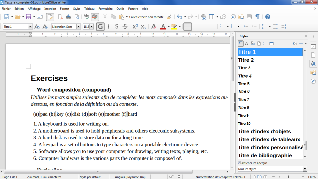Expand the font name dropdown Liberation Sans
Image resolution: width=318 pixels, height=179 pixels.
(78, 27)
